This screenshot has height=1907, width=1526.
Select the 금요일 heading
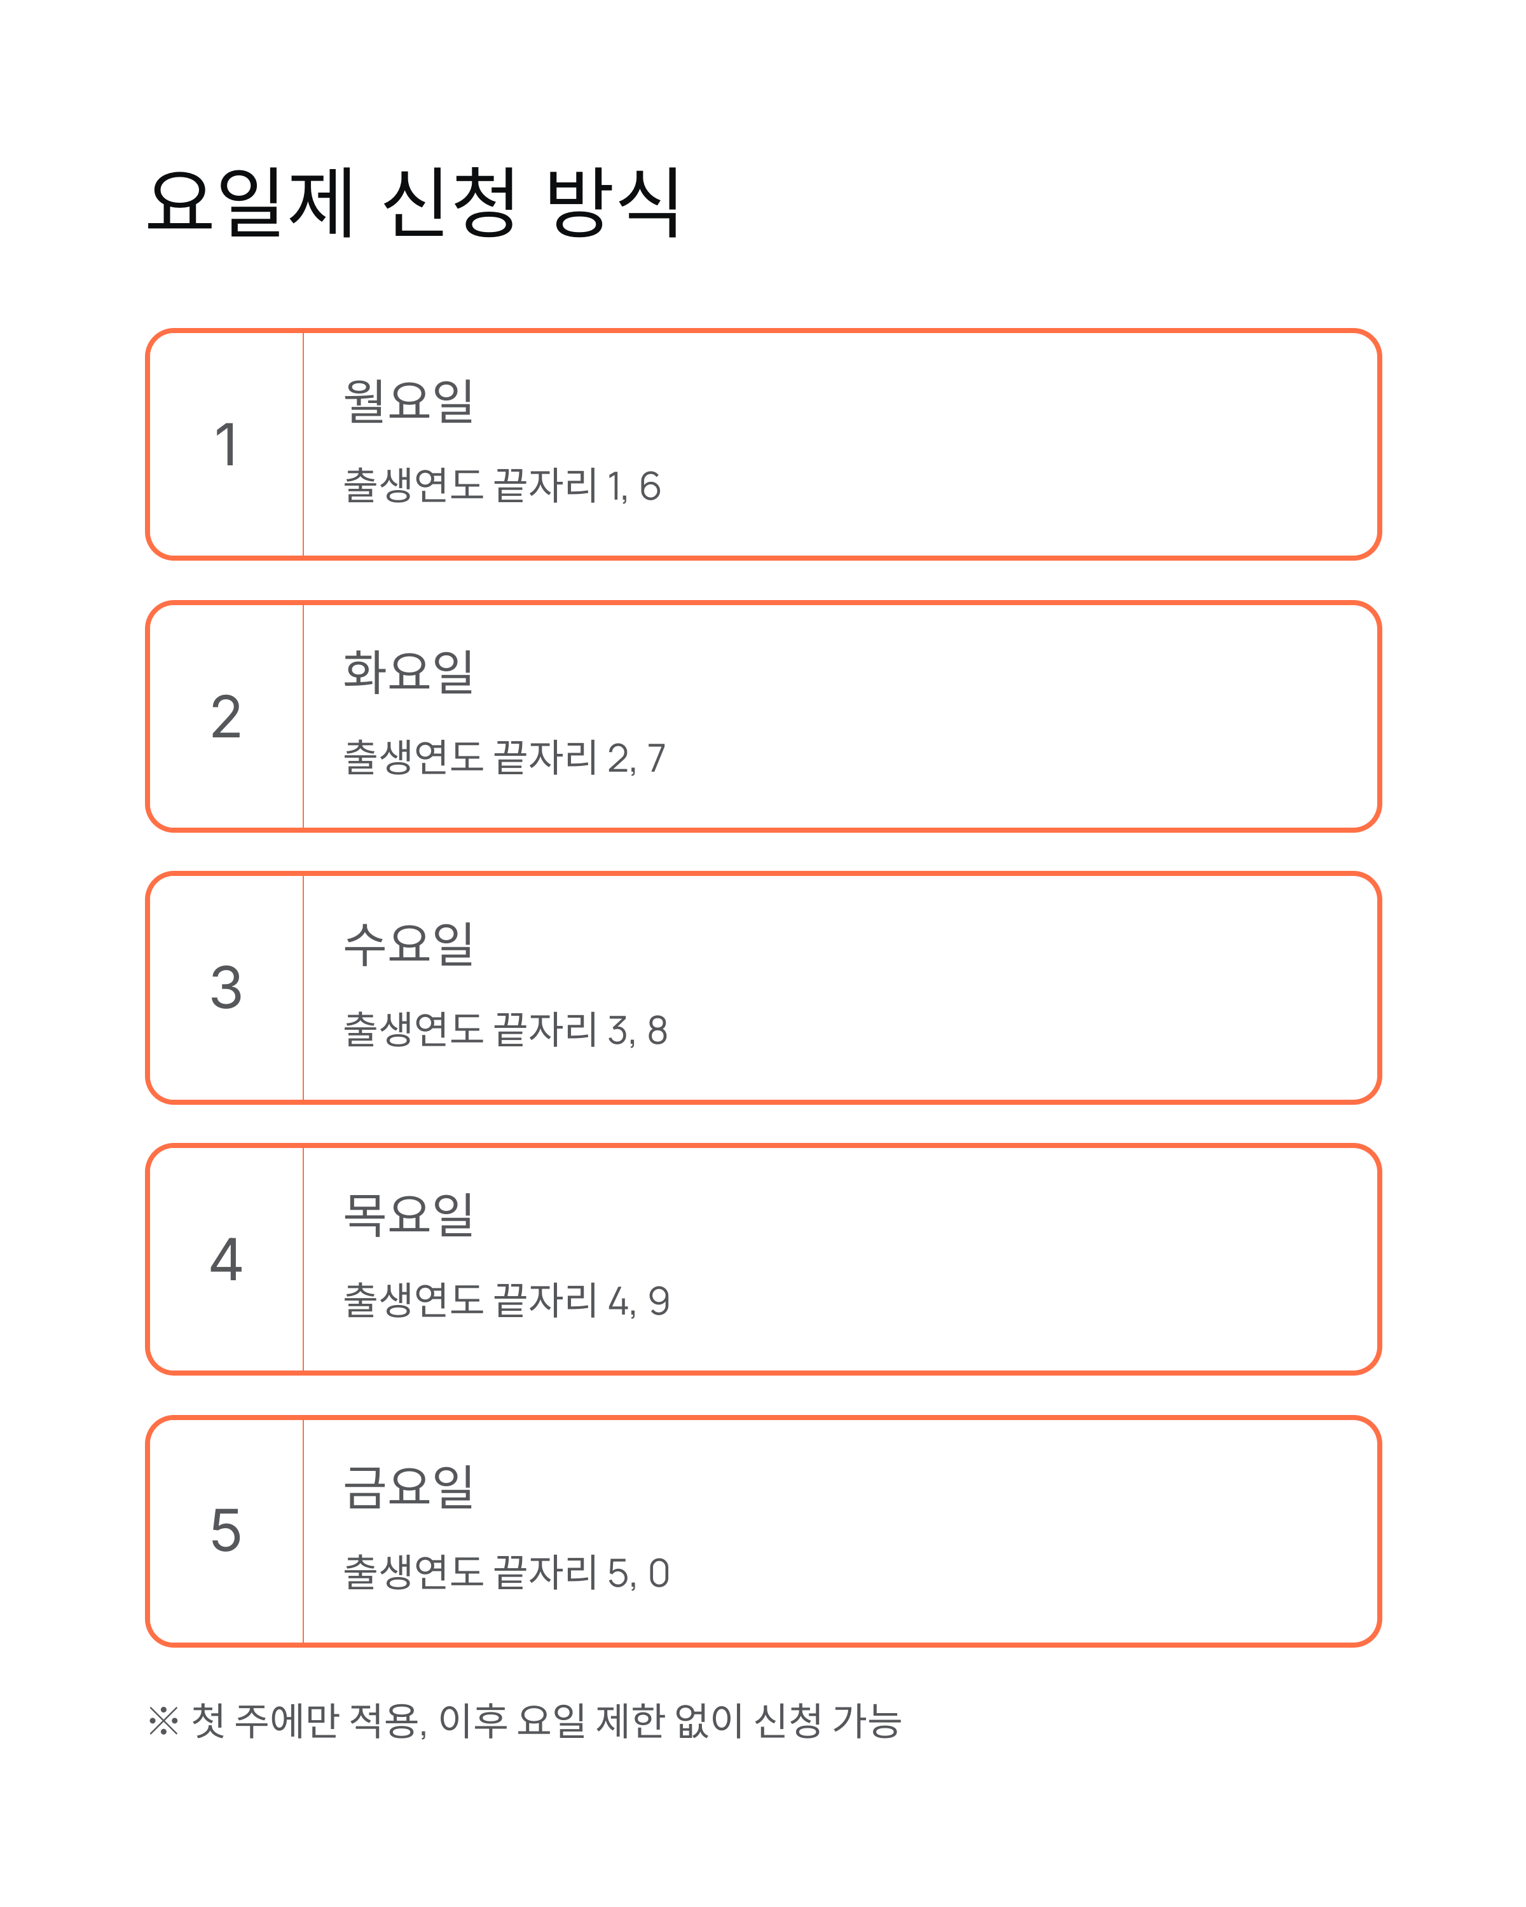pyautogui.click(x=409, y=1487)
